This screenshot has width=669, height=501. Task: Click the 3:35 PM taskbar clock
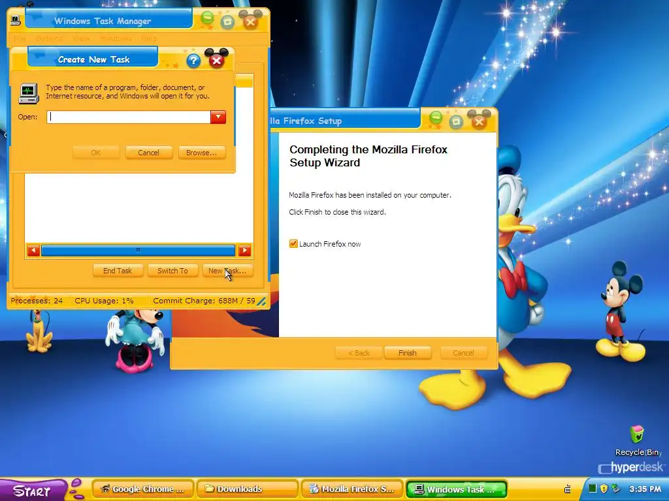645,489
